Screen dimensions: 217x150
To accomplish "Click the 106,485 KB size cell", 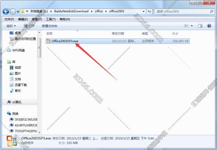I will [x=180, y=41].
